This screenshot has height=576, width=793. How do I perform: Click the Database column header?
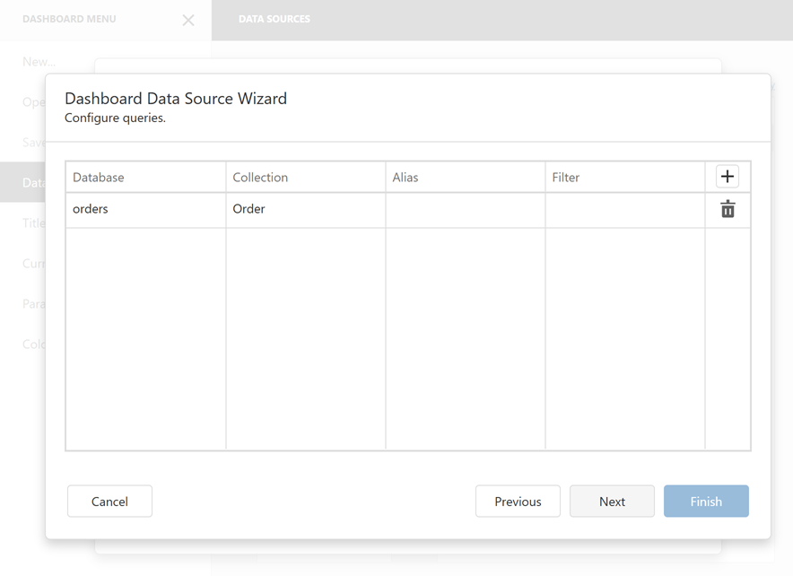coord(145,177)
